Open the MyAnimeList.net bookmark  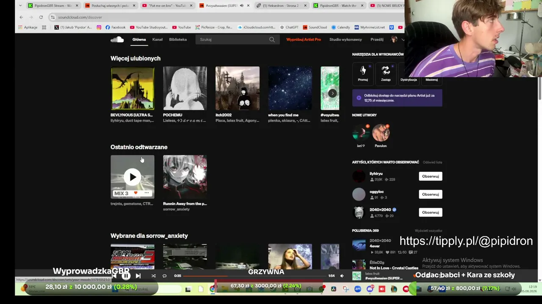(x=370, y=27)
